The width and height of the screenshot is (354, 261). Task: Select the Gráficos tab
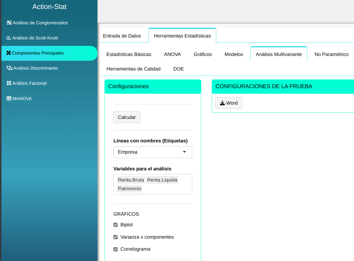[203, 54]
